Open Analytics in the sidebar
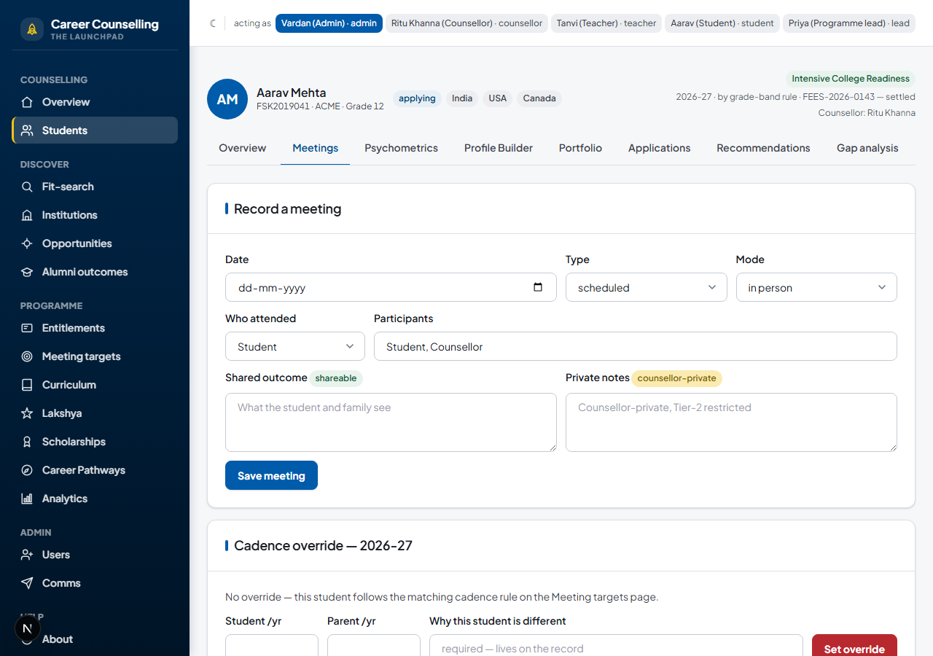The image size is (933, 656). click(95, 499)
